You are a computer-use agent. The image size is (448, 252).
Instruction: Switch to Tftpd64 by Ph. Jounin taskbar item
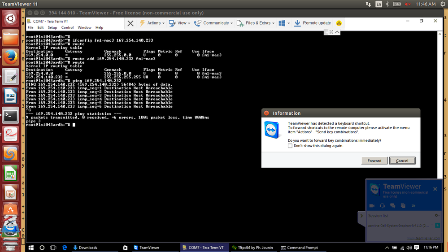click(x=252, y=248)
